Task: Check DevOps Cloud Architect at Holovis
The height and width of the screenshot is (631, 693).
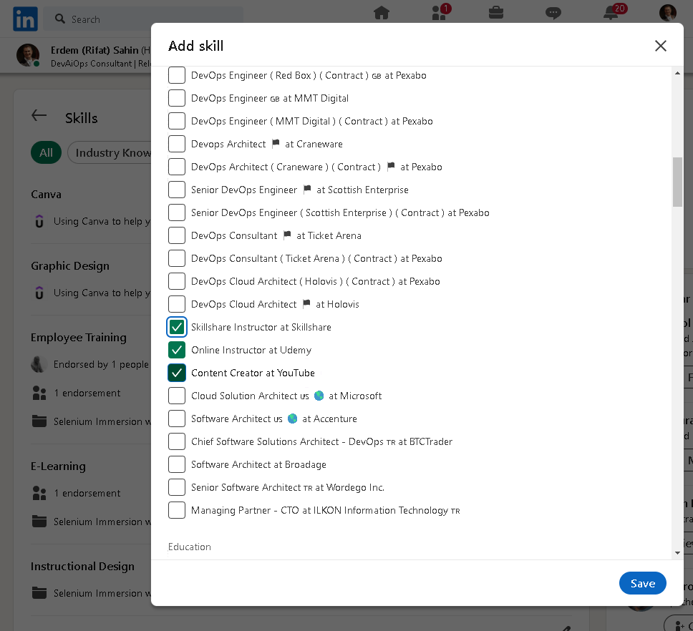Action: (x=176, y=304)
